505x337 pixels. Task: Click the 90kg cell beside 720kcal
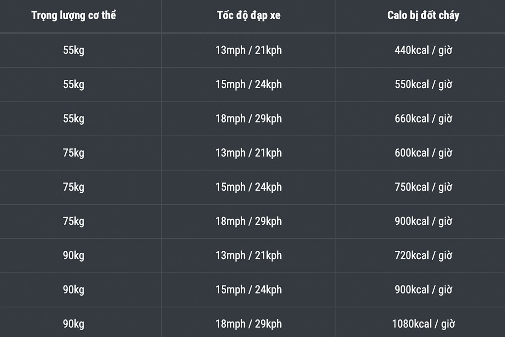pyautogui.click(x=74, y=255)
